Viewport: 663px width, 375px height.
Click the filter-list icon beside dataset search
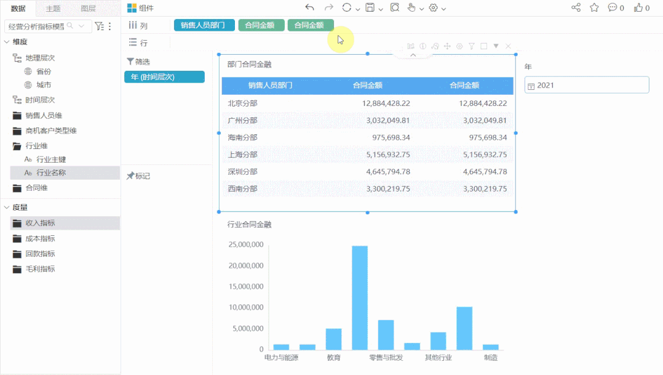point(99,26)
